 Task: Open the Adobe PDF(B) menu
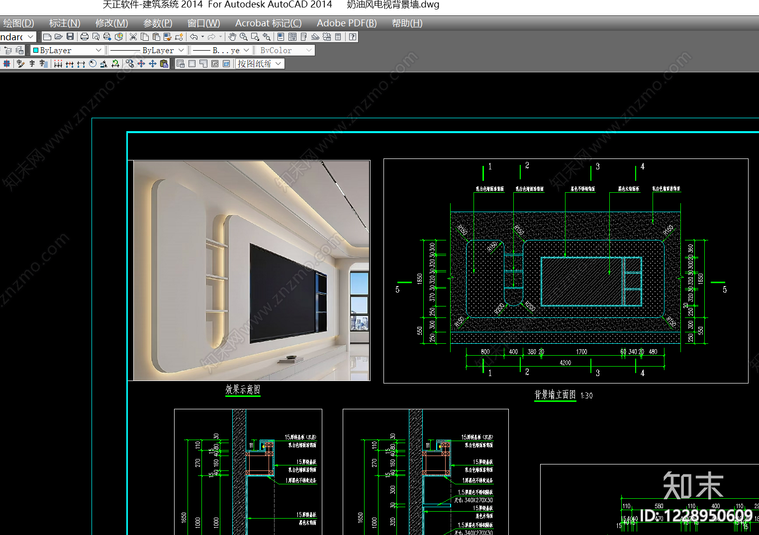347,23
